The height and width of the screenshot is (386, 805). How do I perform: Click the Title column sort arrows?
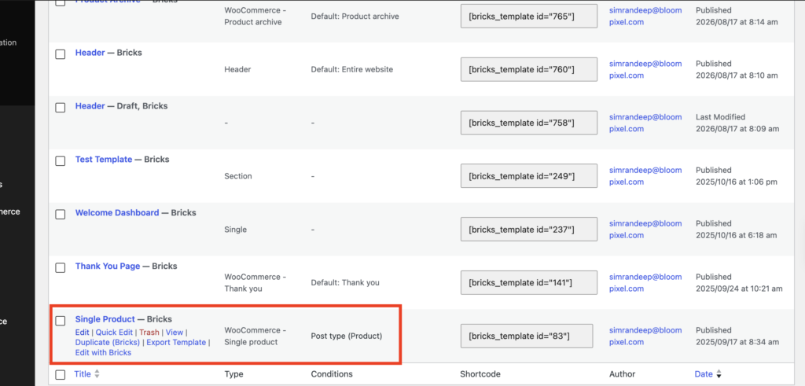[97, 375]
